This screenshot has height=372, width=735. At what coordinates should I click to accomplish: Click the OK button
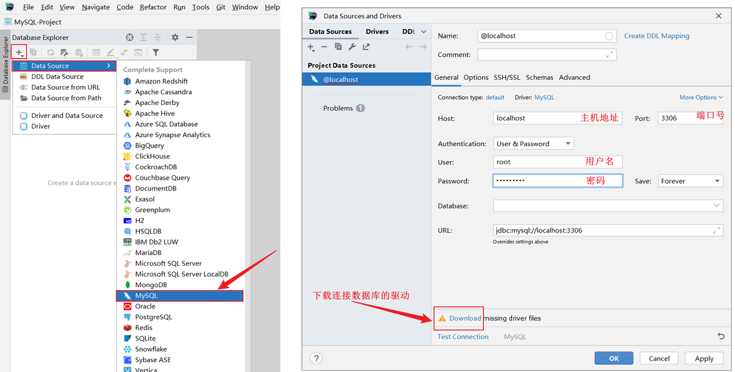click(x=614, y=358)
